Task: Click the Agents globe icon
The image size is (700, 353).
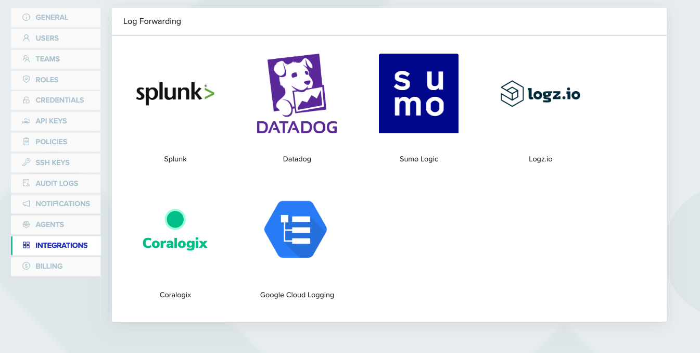Action: click(26, 224)
